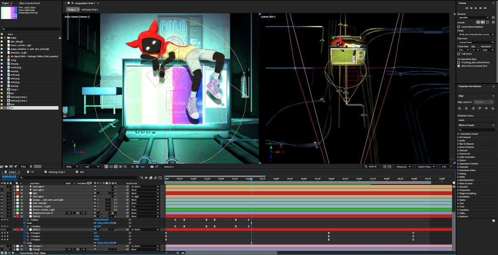This screenshot has height=255, width=498.
Task: Open parent dropdown for Camera 1 layer
Action: pos(145,246)
